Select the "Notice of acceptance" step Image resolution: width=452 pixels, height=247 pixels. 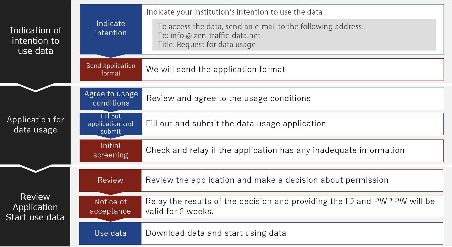(x=110, y=206)
